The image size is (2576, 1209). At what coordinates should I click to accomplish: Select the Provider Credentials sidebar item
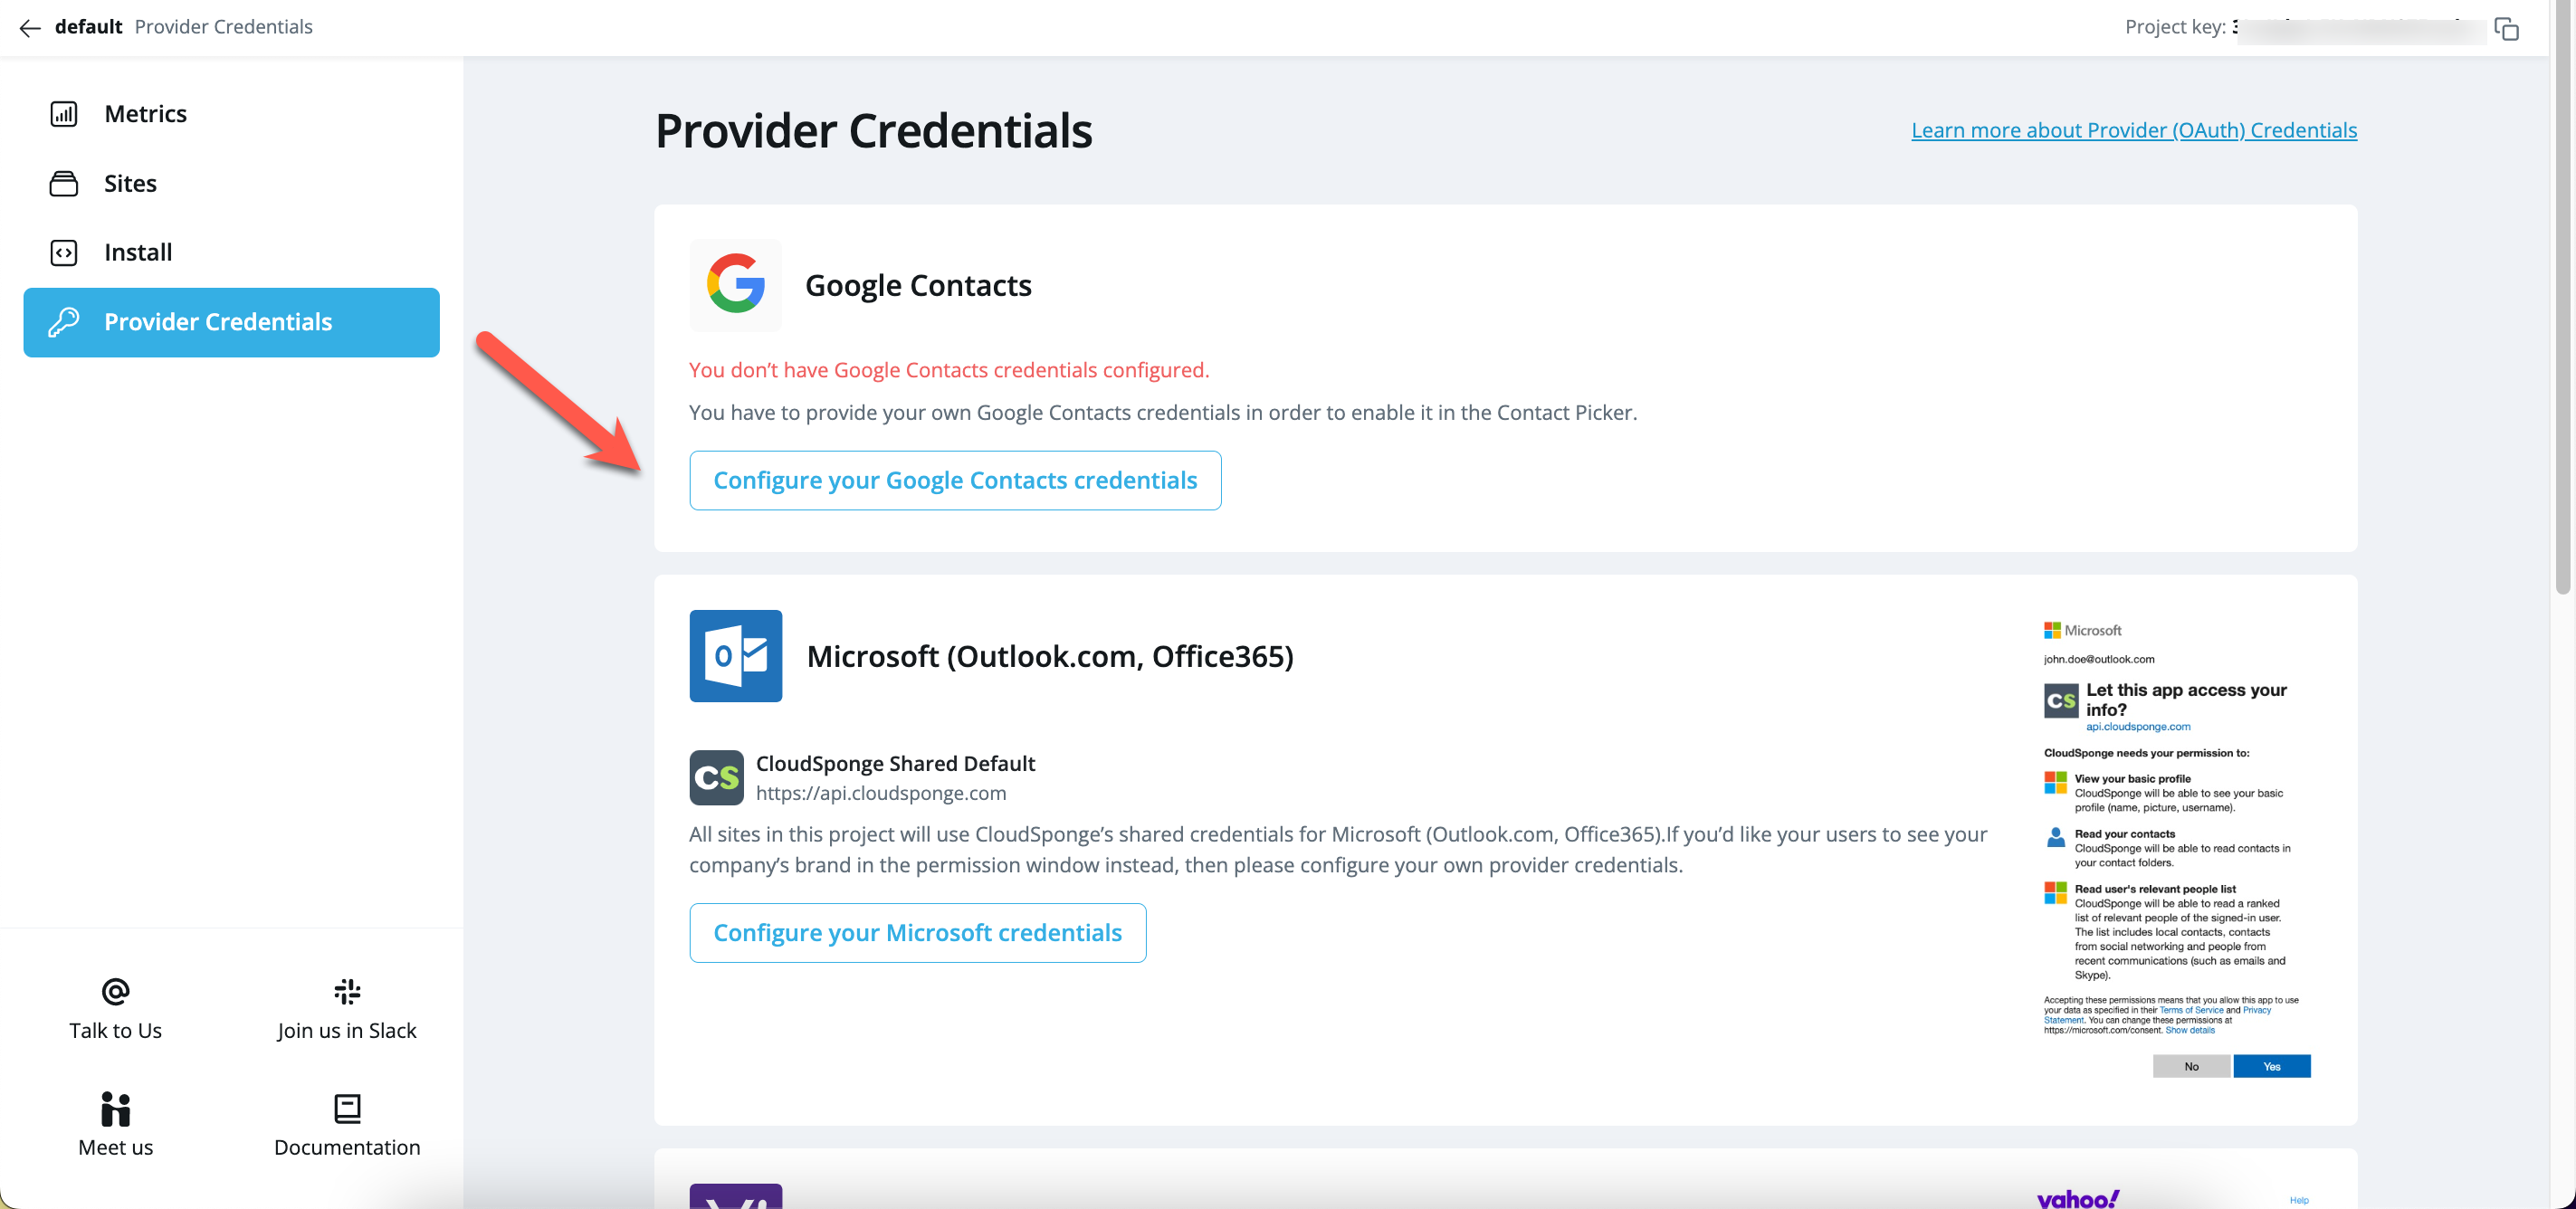[x=232, y=322]
